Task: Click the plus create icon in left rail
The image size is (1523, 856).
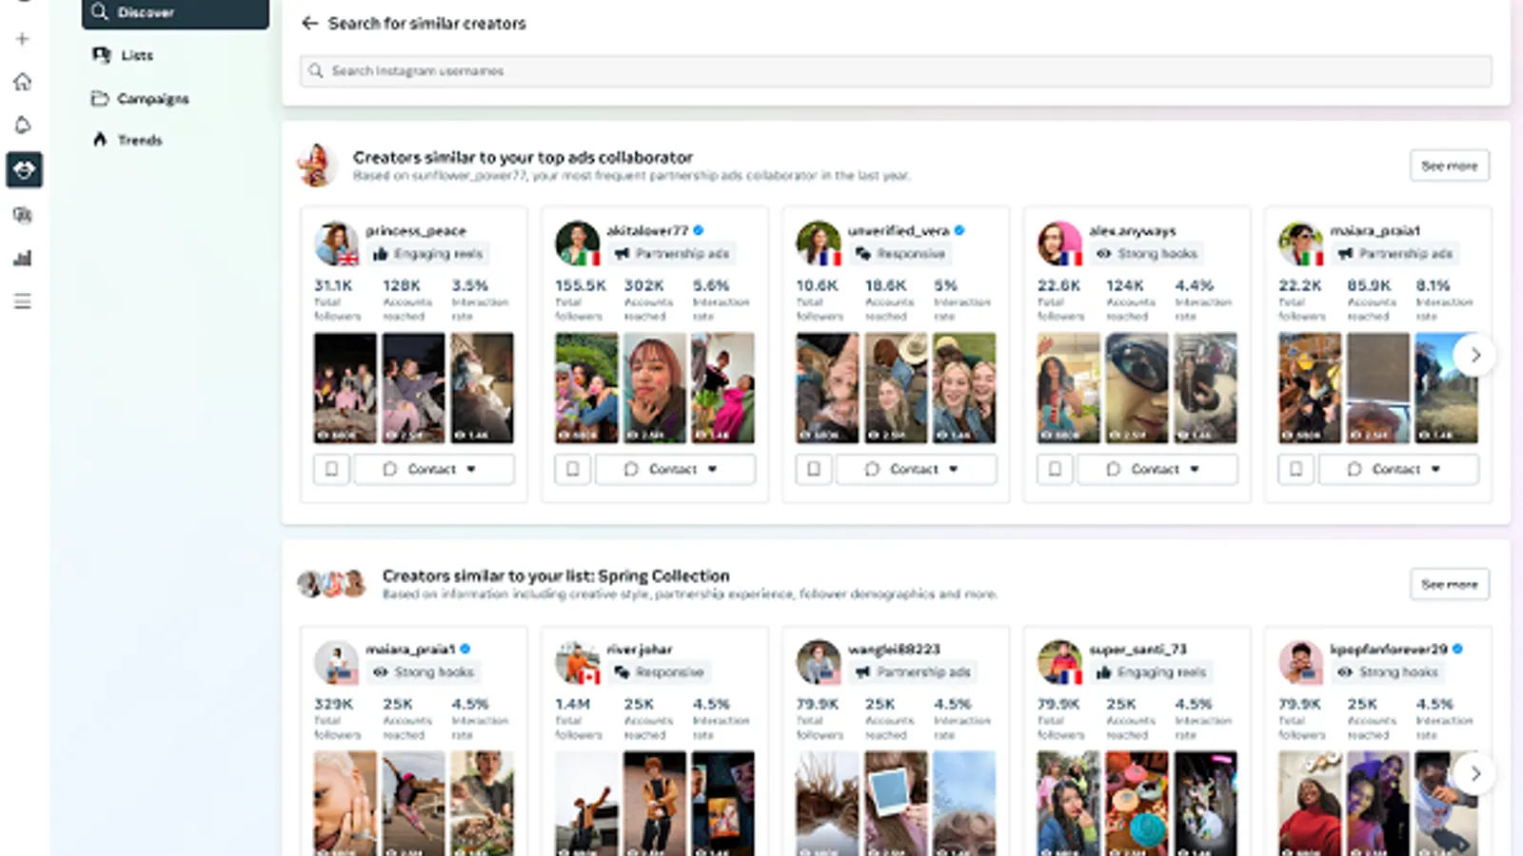Action: (23, 39)
